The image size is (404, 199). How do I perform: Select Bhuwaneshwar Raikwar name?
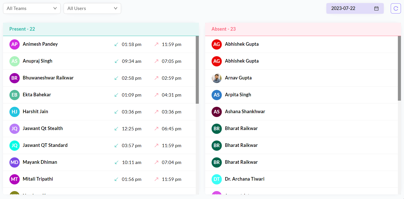(48, 78)
